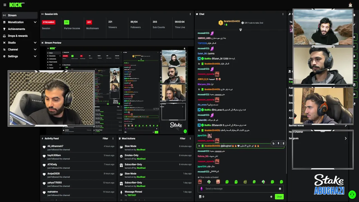The width and height of the screenshot is (359, 202).
Task: Open Set goals arrow in right panel
Action: point(346,138)
